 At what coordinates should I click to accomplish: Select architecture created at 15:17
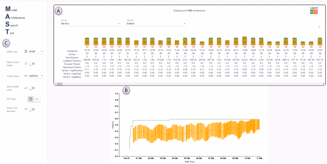pyautogui.click(x=145, y=41)
